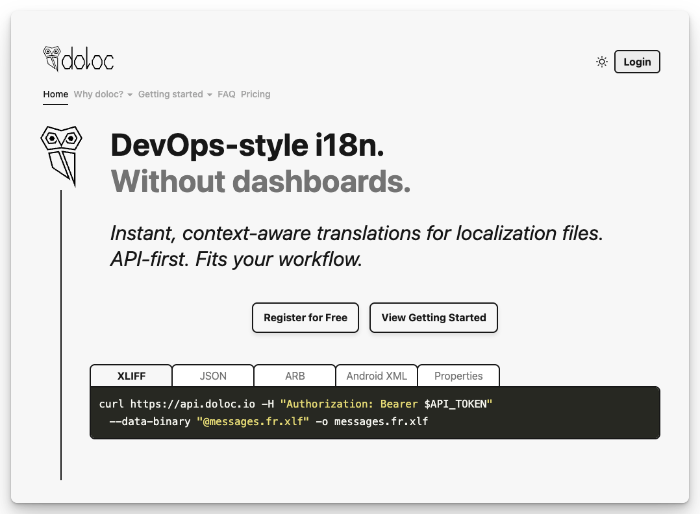Click the DevOps-style i18n. headline
Viewport: 700px width, 514px height.
click(x=247, y=145)
